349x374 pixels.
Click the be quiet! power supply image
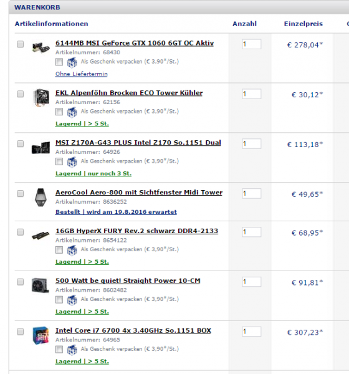41,285
